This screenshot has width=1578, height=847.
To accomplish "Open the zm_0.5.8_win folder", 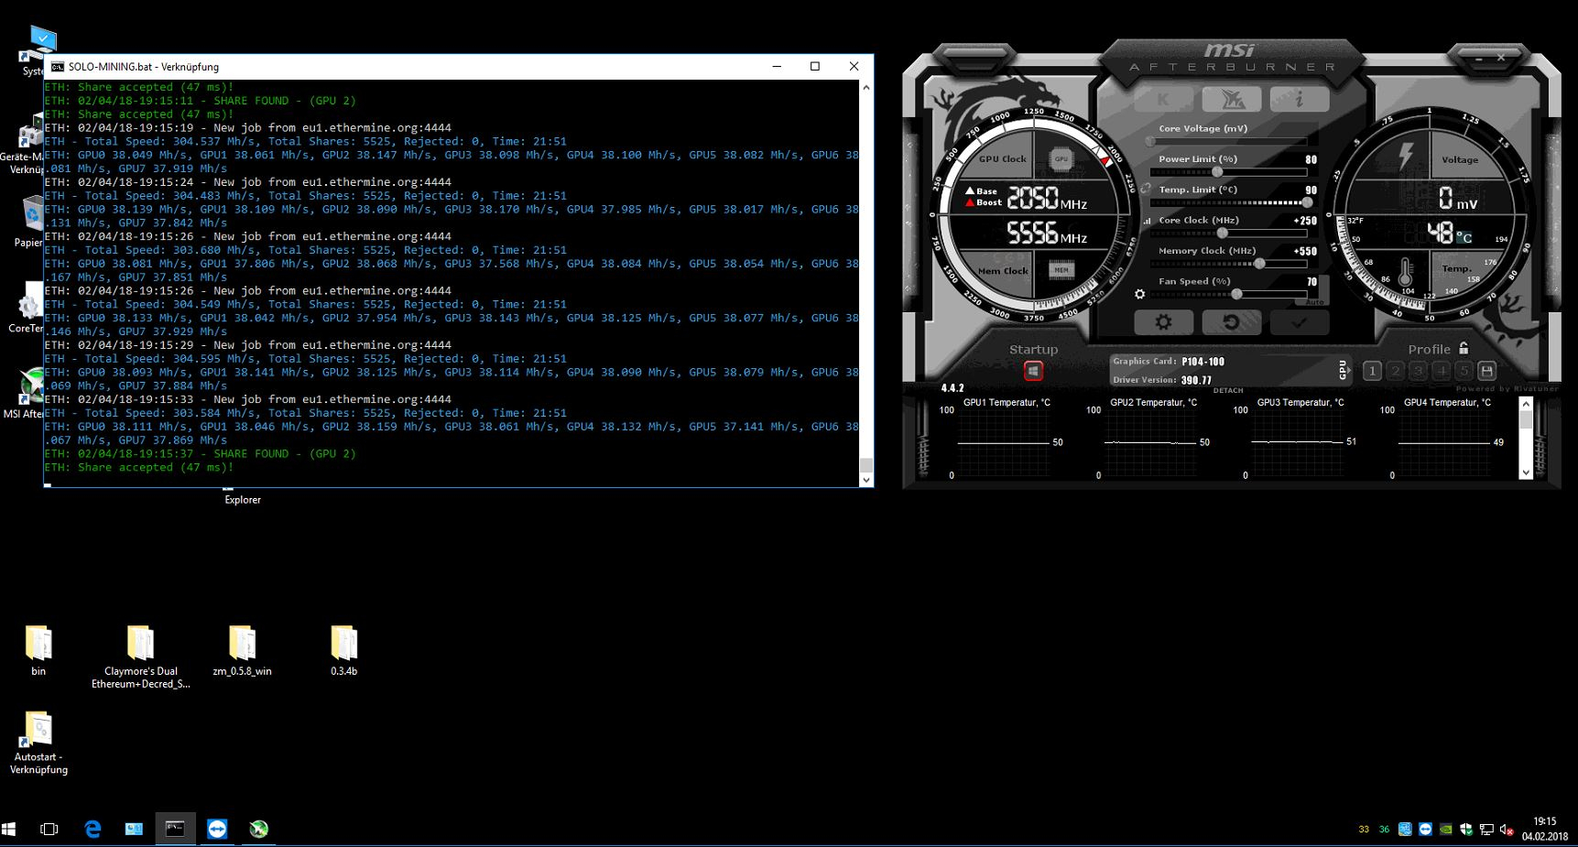I will pyautogui.click(x=243, y=651).
